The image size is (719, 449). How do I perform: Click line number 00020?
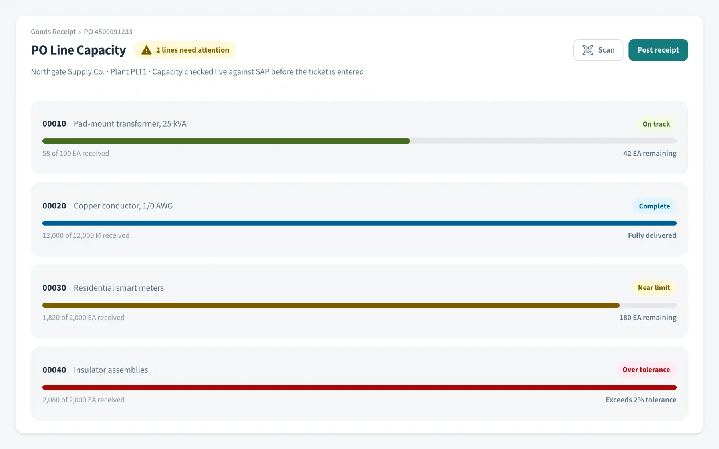[x=54, y=206]
